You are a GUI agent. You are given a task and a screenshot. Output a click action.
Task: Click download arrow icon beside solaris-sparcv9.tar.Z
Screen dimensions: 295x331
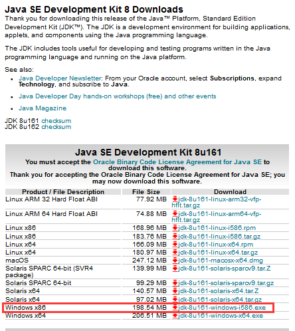(x=175, y=268)
